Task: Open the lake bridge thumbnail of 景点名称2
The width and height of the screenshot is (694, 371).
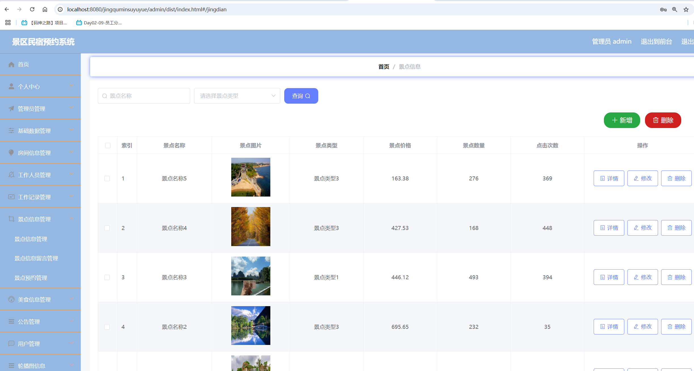Action: click(251, 325)
